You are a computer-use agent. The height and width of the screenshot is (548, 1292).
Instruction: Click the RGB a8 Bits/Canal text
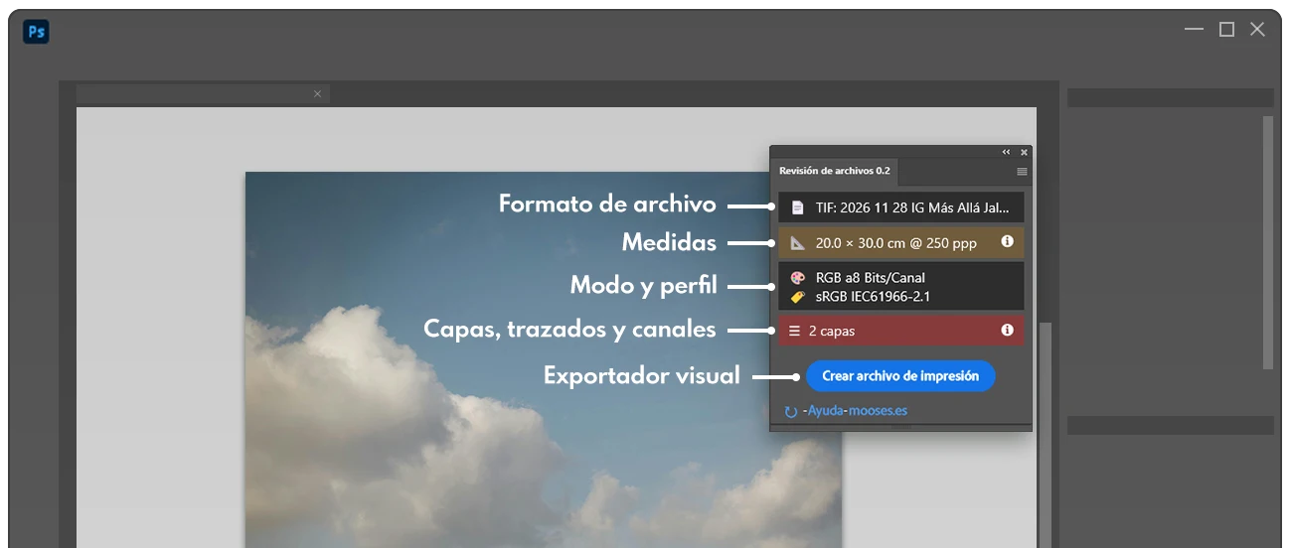click(870, 278)
